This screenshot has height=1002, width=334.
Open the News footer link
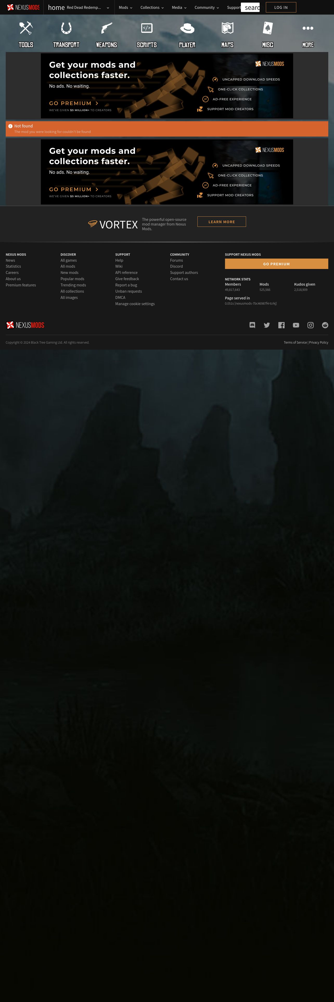pos(10,260)
